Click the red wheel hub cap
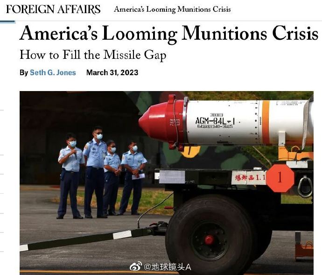Screen dimensions: 322x275 pyautogui.click(x=209, y=240)
